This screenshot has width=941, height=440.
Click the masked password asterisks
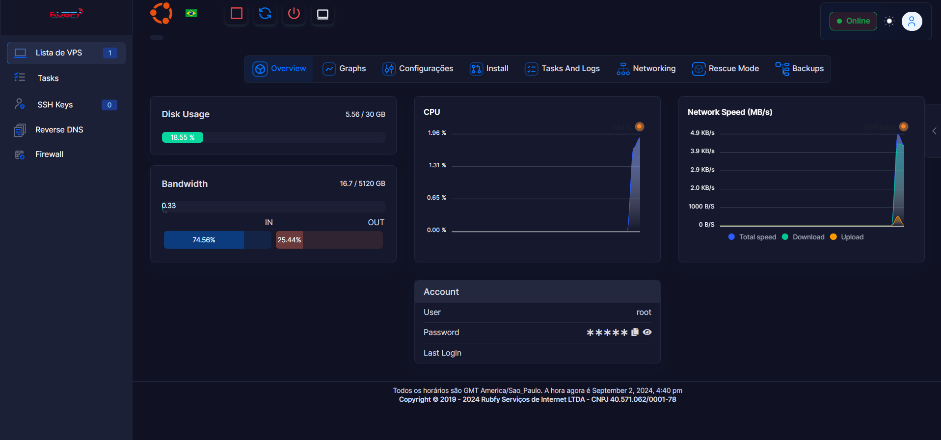(607, 333)
